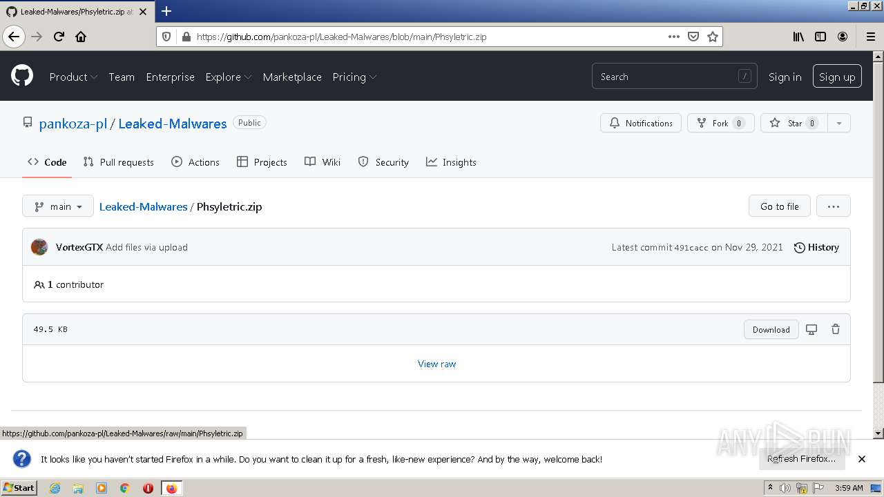Image resolution: width=884 pixels, height=497 pixels.
Task: Open the pankoza-pl owner link
Action: 73,124
